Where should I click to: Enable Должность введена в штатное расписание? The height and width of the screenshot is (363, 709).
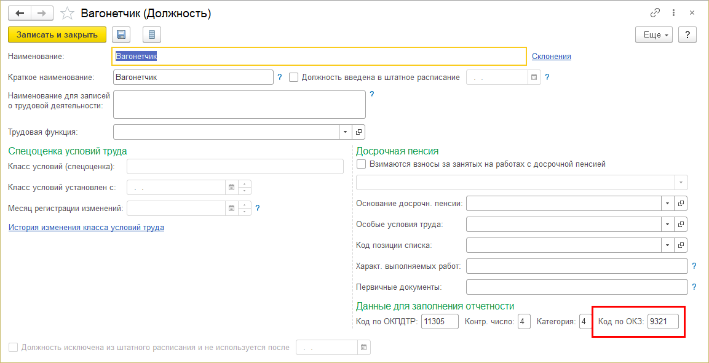(293, 78)
